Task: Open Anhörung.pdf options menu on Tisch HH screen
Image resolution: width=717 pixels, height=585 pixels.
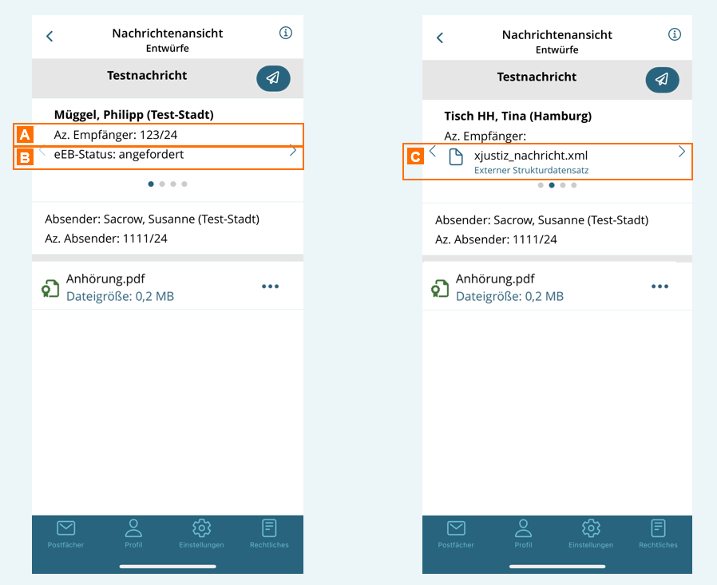Action: point(660,287)
